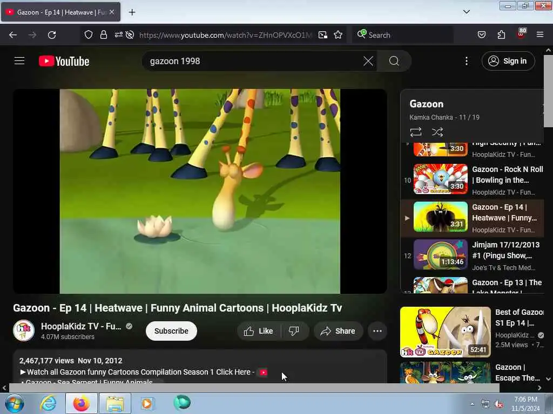553x414 pixels.
Task: View site security padlock info
Action: pyautogui.click(x=103, y=35)
